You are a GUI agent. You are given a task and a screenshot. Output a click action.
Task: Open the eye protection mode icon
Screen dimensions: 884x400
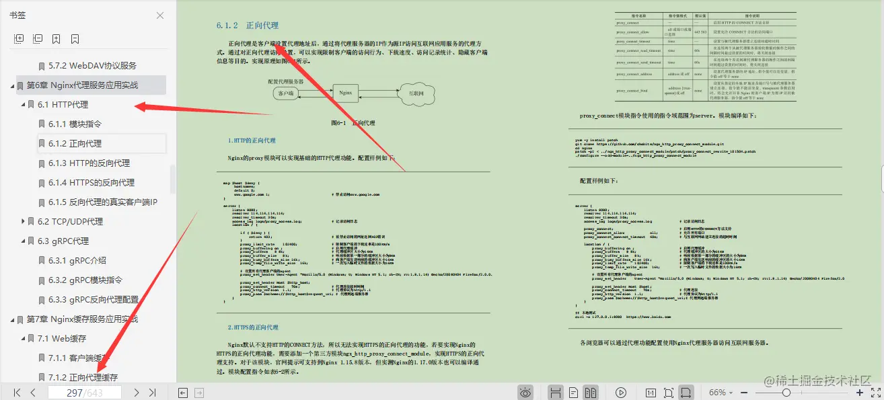525,392
